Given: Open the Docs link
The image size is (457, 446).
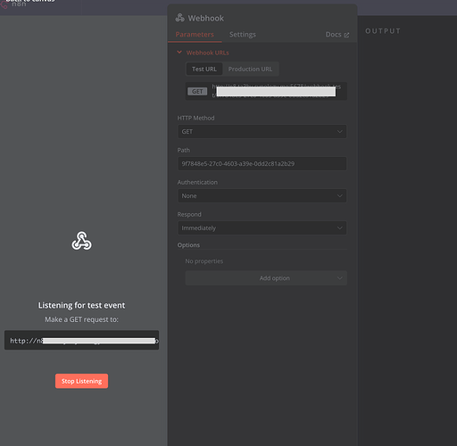Looking at the screenshot, I should pyautogui.click(x=333, y=35).
